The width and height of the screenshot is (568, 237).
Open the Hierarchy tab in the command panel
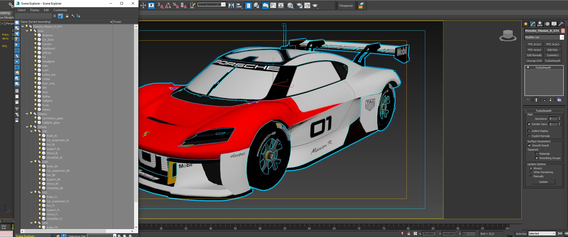click(540, 24)
